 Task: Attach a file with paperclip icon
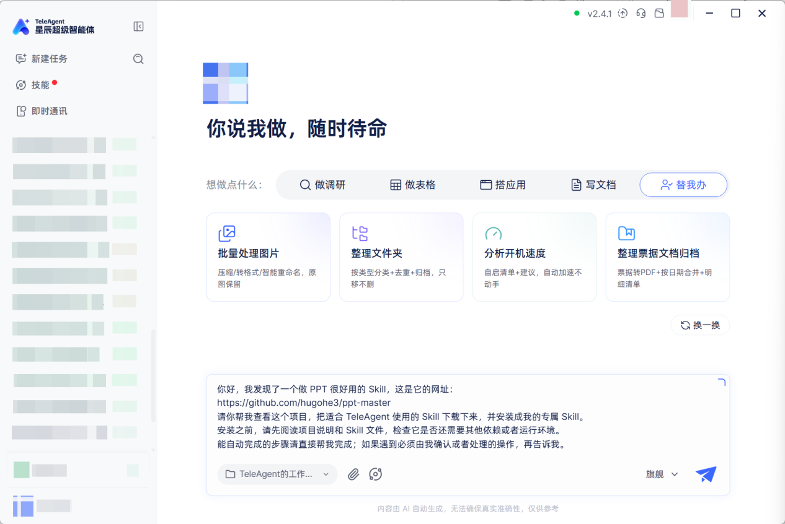353,474
